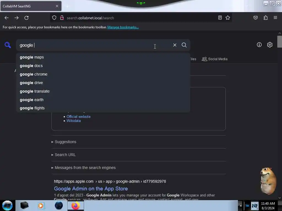Screen dimensions: 282x211
Task: Click the browser Back arrow
Action: pyautogui.click(x=7, y=18)
